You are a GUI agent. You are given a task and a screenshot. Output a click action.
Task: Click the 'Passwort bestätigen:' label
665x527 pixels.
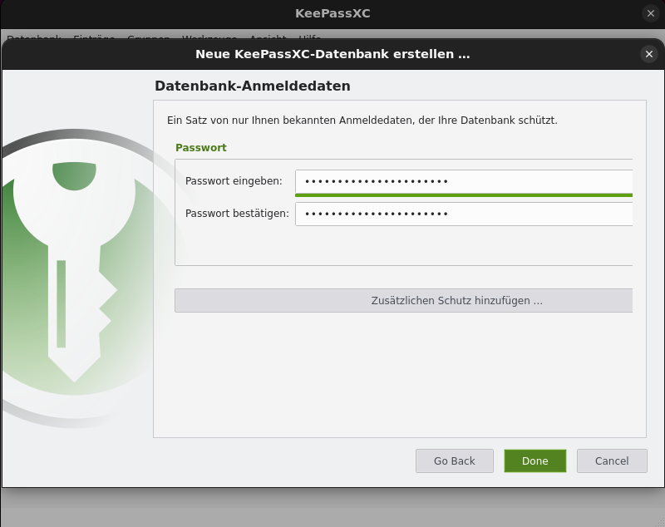237,214
